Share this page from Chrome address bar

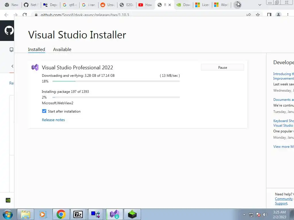(249, 15)
